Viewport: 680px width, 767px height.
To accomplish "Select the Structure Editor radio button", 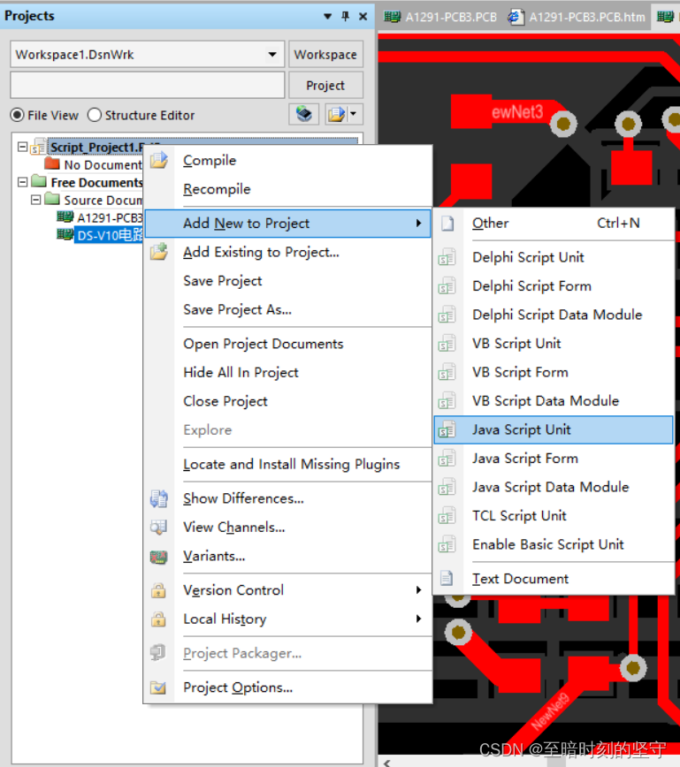I will point(95,115).
